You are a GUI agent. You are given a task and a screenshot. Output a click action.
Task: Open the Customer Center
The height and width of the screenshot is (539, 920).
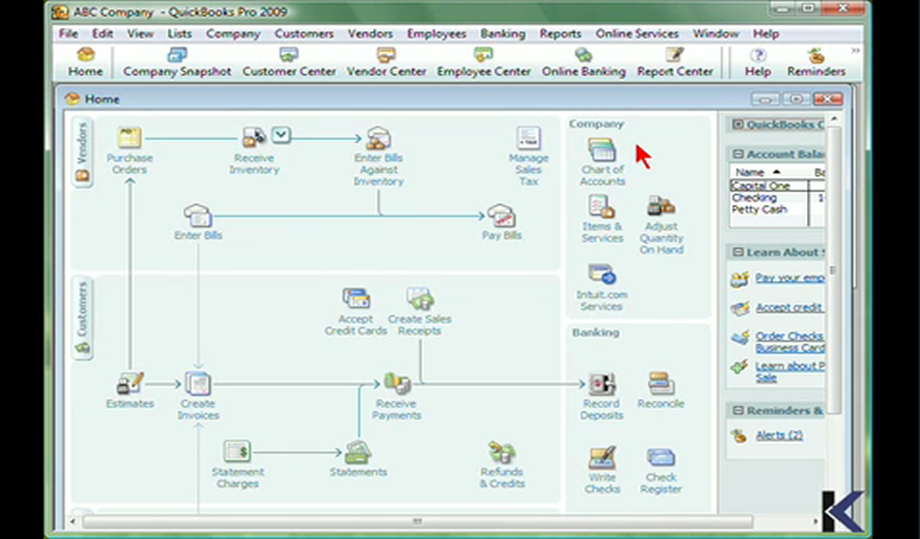click(289, 63)
